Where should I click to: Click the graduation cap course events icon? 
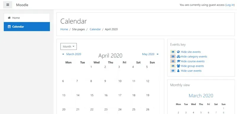[x=179, y=61]
